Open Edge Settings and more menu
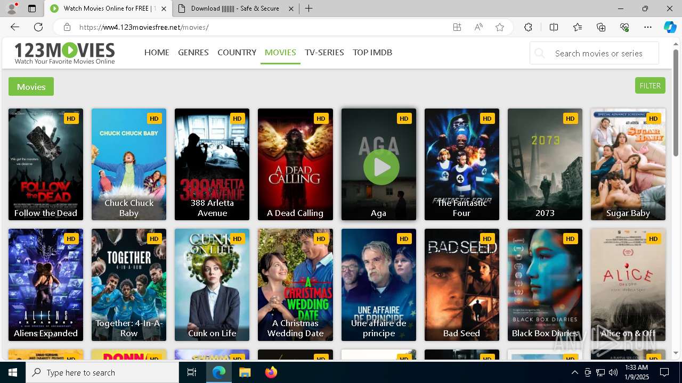This screenshot has width=682, height=383. pos(648,27)
